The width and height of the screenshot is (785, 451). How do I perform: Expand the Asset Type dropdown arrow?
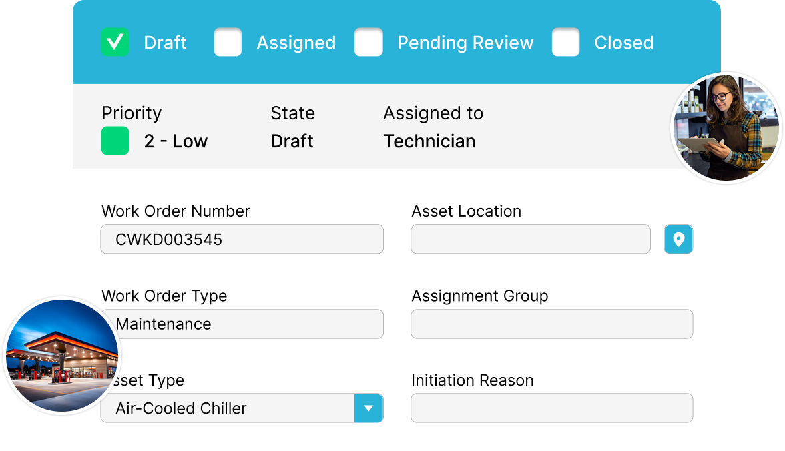pyautogui.click(x=368, y=408)
